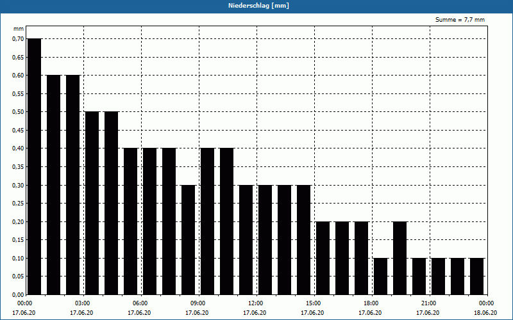Click the 0,05 y-axis label
Screen dimensions: 513x320
pos(19,276)
